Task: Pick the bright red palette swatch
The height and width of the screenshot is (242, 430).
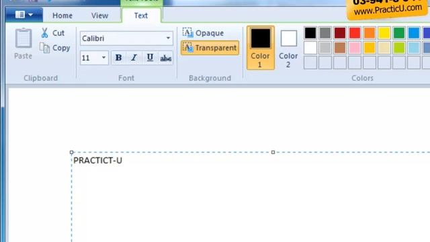Action: click(355, 33)
